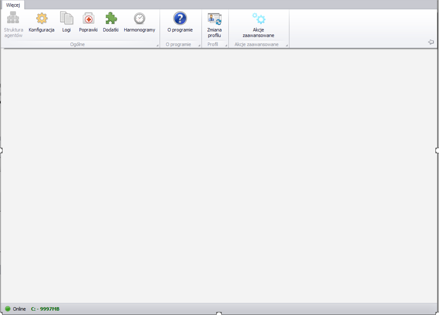This screenshot has width=439, height=315.
Task: Open Akcje zaawansowane gears
Action: pyautogui.click(x=258, y=24)
